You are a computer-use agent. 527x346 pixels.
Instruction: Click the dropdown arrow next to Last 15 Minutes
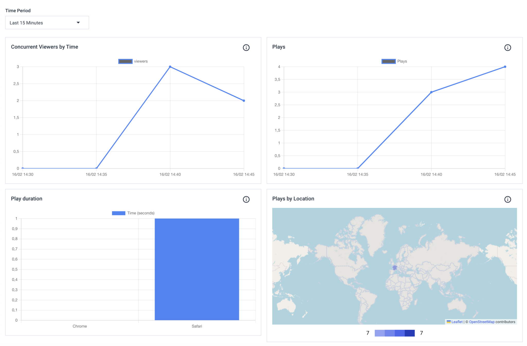pyautogui.click(x=78, y=23)
